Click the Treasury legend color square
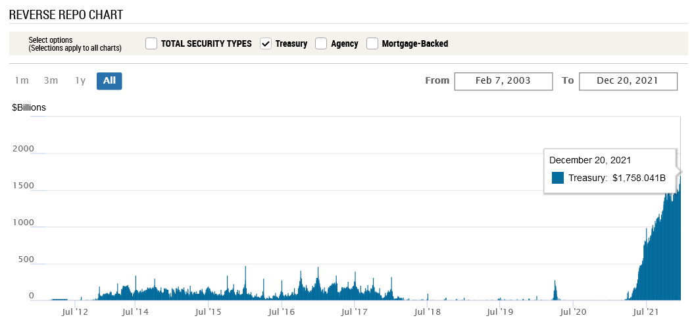 click(x=558, y=178)
